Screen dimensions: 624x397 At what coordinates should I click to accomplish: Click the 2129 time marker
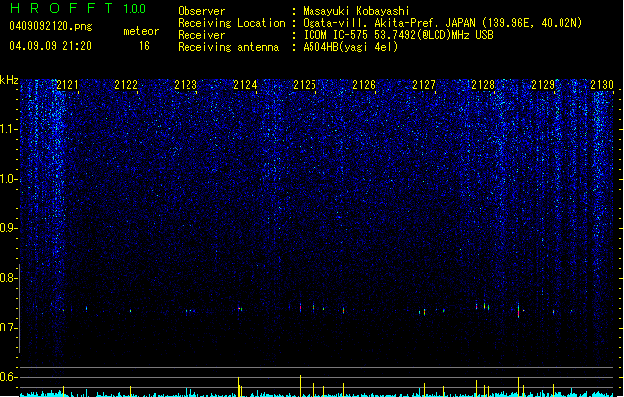(x=543, y=85)
